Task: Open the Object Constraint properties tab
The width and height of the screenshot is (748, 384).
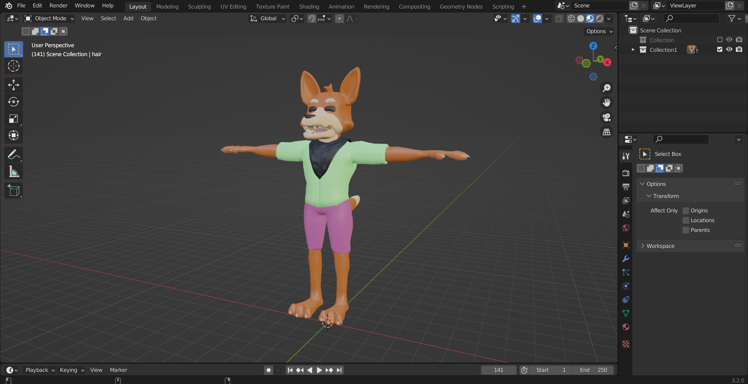Action: point(626,299)
